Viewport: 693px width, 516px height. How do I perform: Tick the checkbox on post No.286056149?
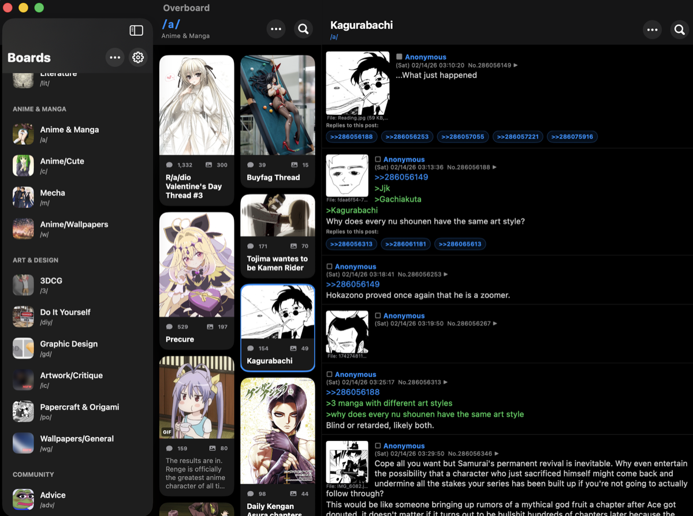pyautogui.click(x=398, y=57)
